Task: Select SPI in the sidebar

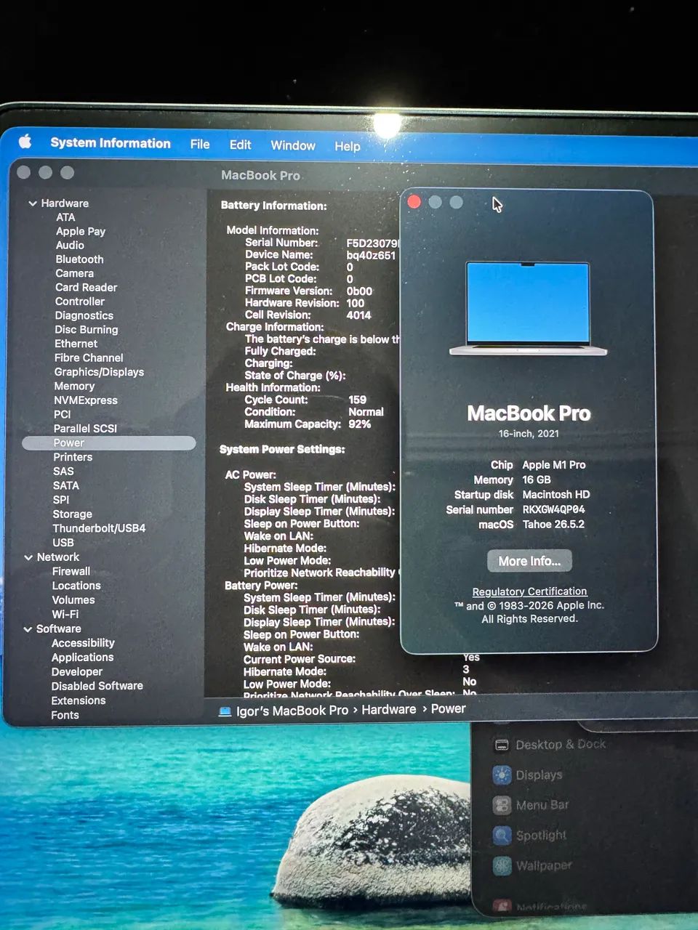Action: [x=61, y=500]
